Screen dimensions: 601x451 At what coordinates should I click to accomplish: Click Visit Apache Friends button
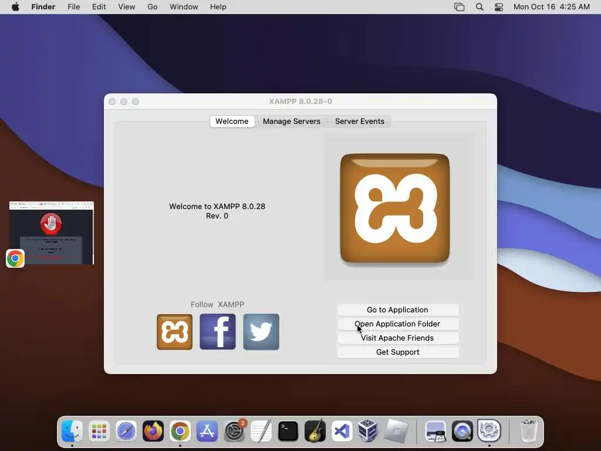tap(398, 338)
